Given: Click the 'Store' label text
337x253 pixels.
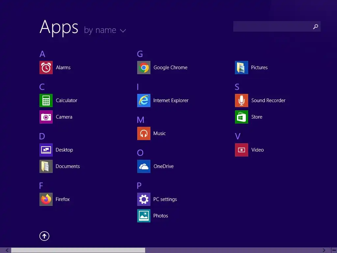Looking at the screenshot, I should click(x=257, y=117).
